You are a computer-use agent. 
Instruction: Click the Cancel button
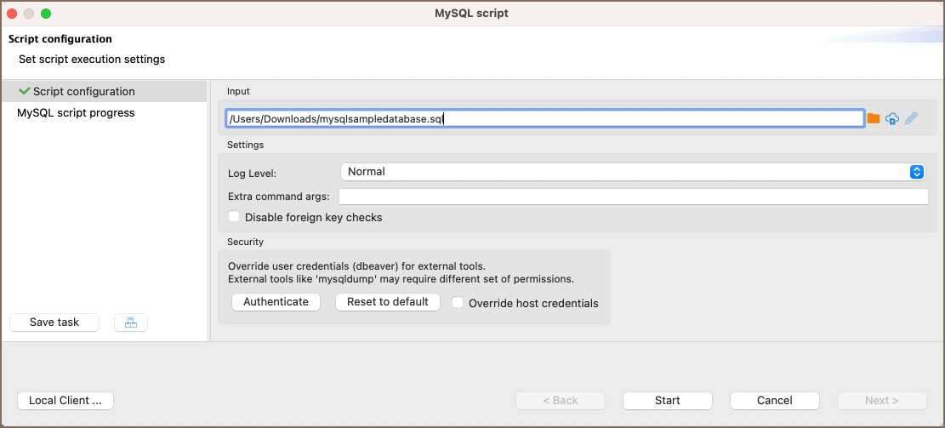774,401
